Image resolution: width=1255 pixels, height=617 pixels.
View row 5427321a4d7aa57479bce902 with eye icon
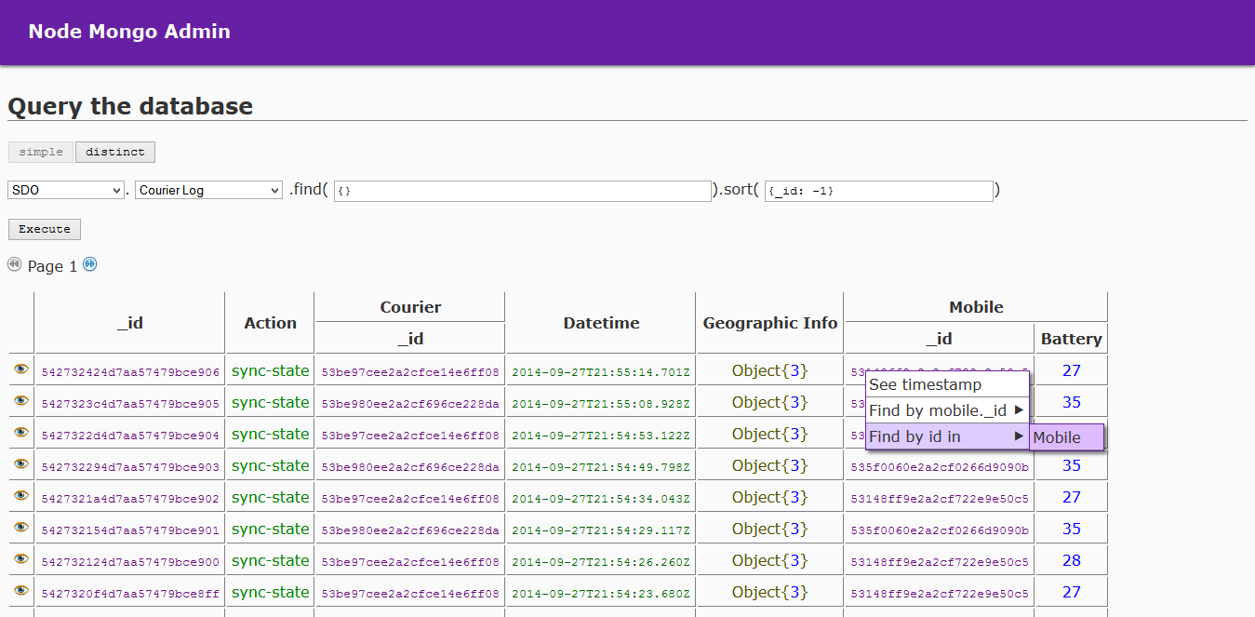point(21,496)
